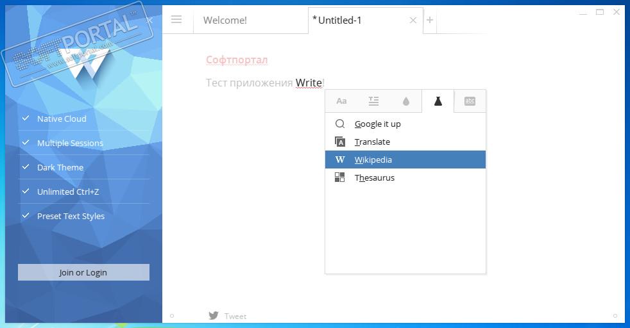Click the word Write in the document
The width and height of the screenshot is (630, 328).
tap(309, 83)
